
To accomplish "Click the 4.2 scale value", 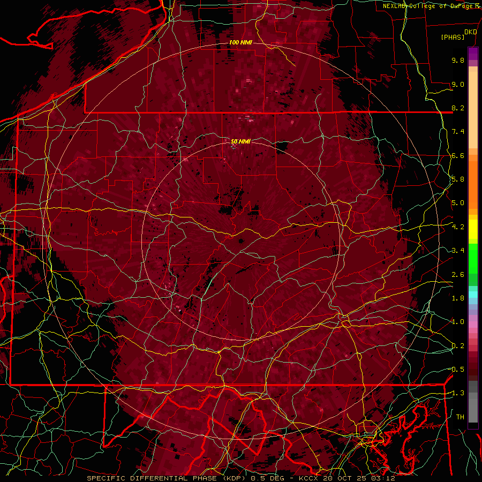I will pos(458,227).
